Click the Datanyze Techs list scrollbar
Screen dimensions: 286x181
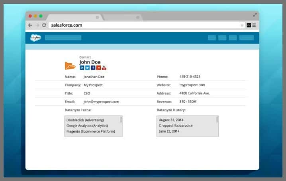[121, 119]
